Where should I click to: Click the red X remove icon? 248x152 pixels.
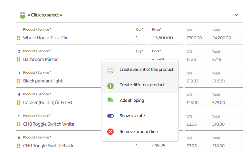[110, 132]
